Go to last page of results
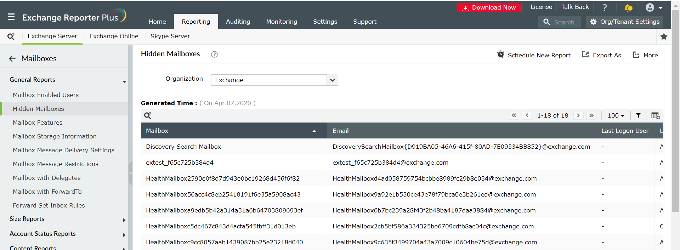The width and height of the screenshot is (680, 250). coord(591,115)
